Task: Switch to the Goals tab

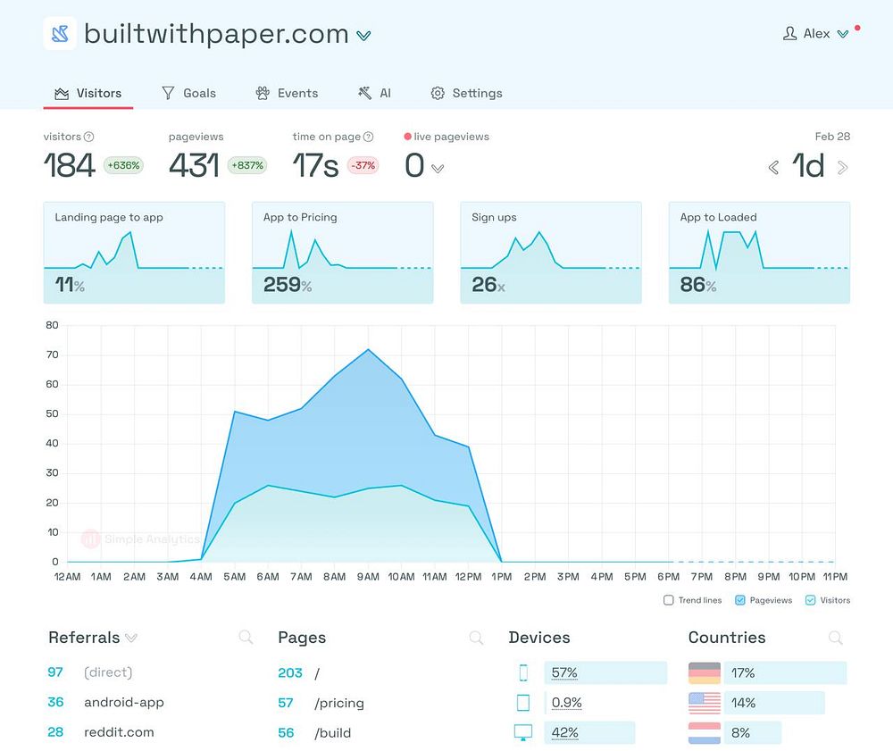Action: click(x=189, y=93)
